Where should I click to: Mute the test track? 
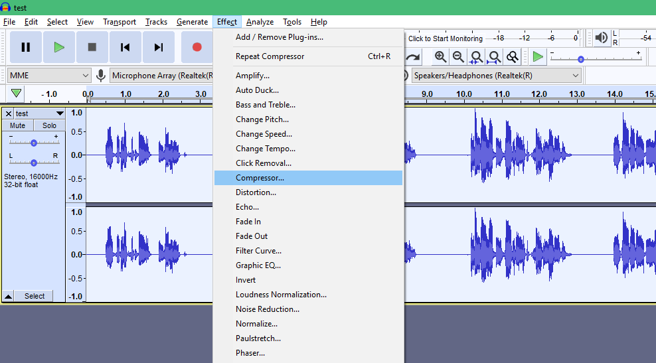click(18, 125)
